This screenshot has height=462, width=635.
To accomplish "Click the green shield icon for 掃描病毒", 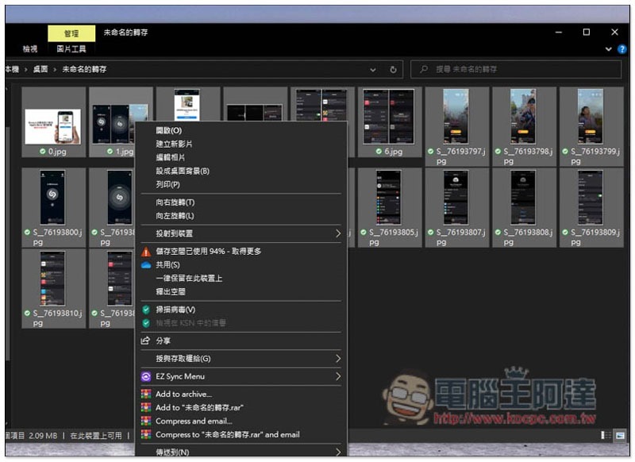I will point(145,310).
